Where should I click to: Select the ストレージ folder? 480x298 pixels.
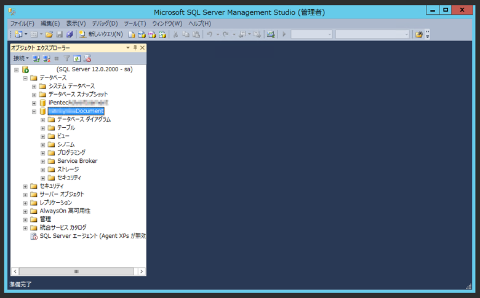(68, 170)
